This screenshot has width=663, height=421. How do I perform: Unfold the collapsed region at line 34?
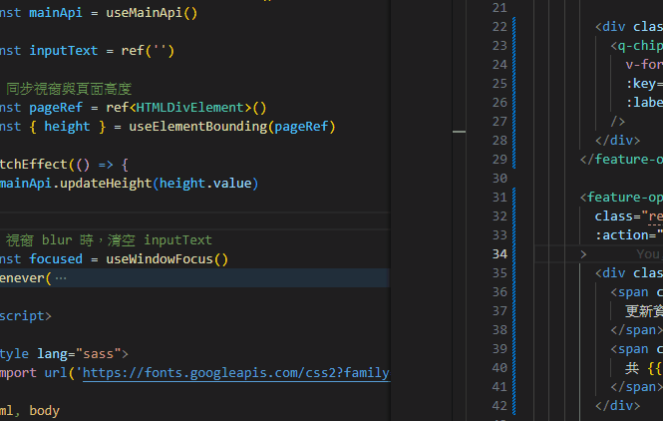tap(584, 254)
